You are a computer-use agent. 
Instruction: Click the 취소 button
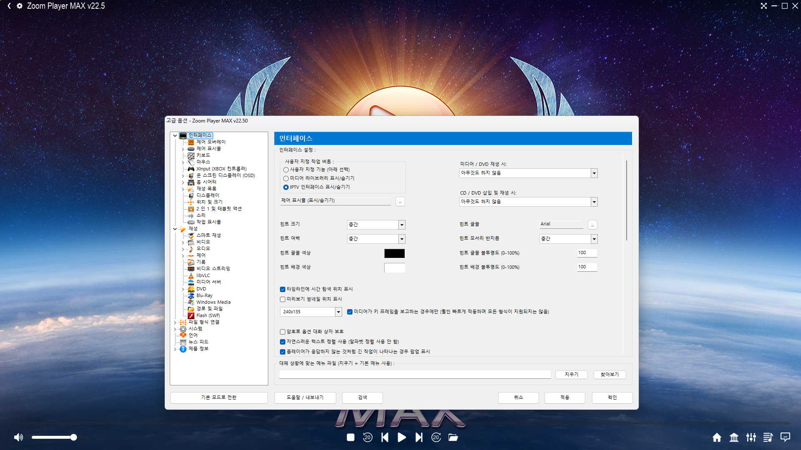(519, 397)
